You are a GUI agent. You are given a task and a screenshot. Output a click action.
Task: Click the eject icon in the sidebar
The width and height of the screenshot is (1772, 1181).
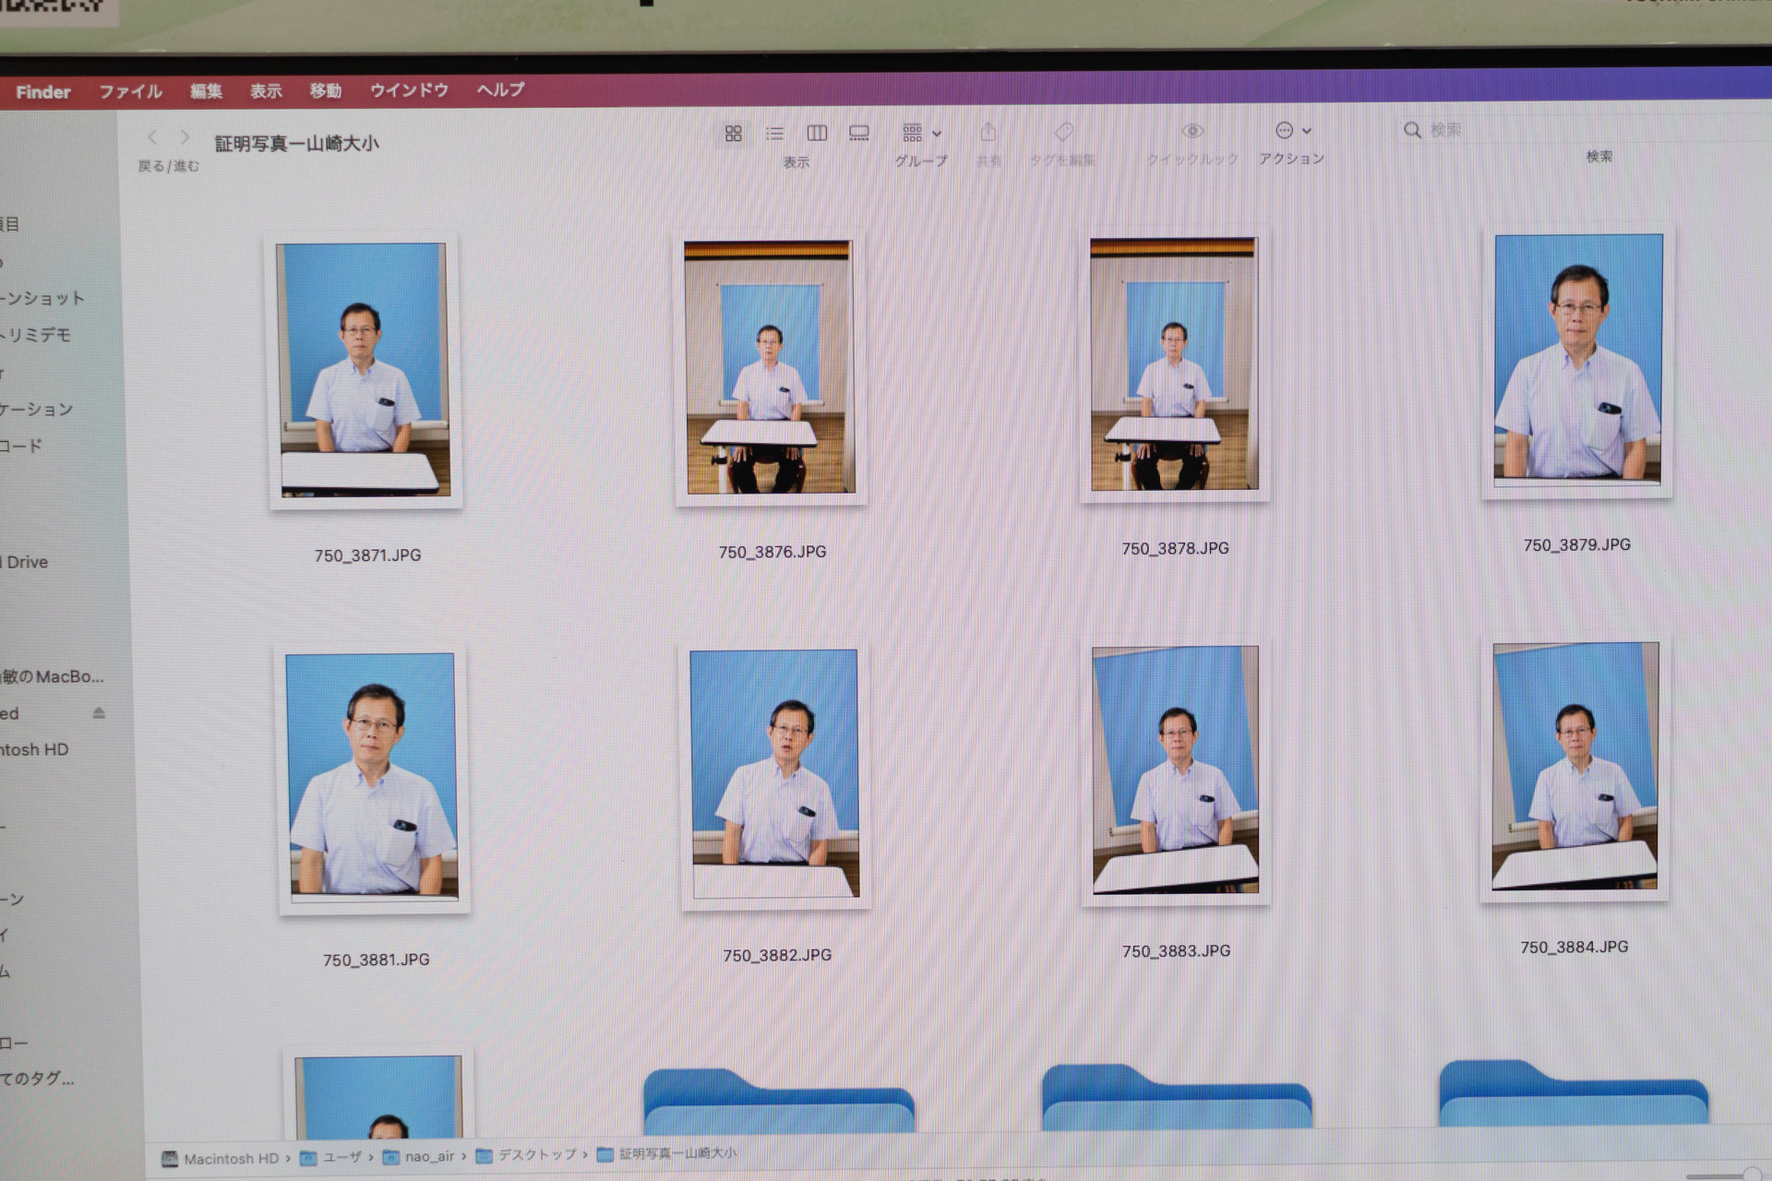pos(99,712)
